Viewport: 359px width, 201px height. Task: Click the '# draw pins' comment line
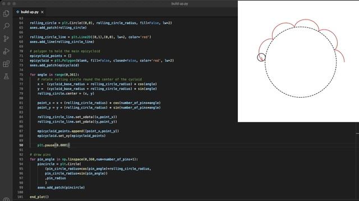coord(40,155)
